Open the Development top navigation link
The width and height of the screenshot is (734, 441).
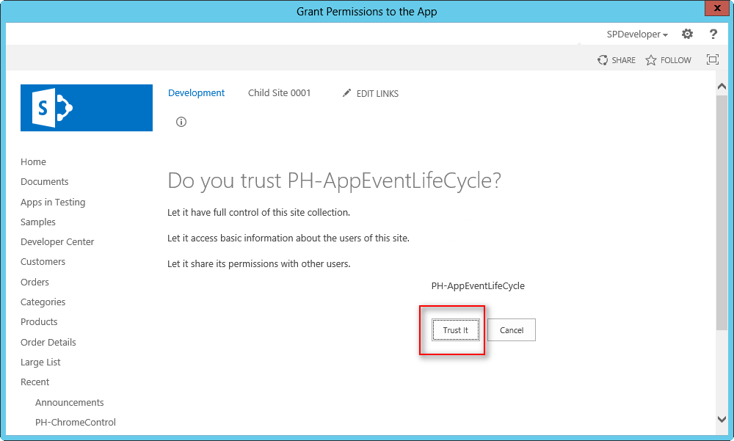[196, 92]
